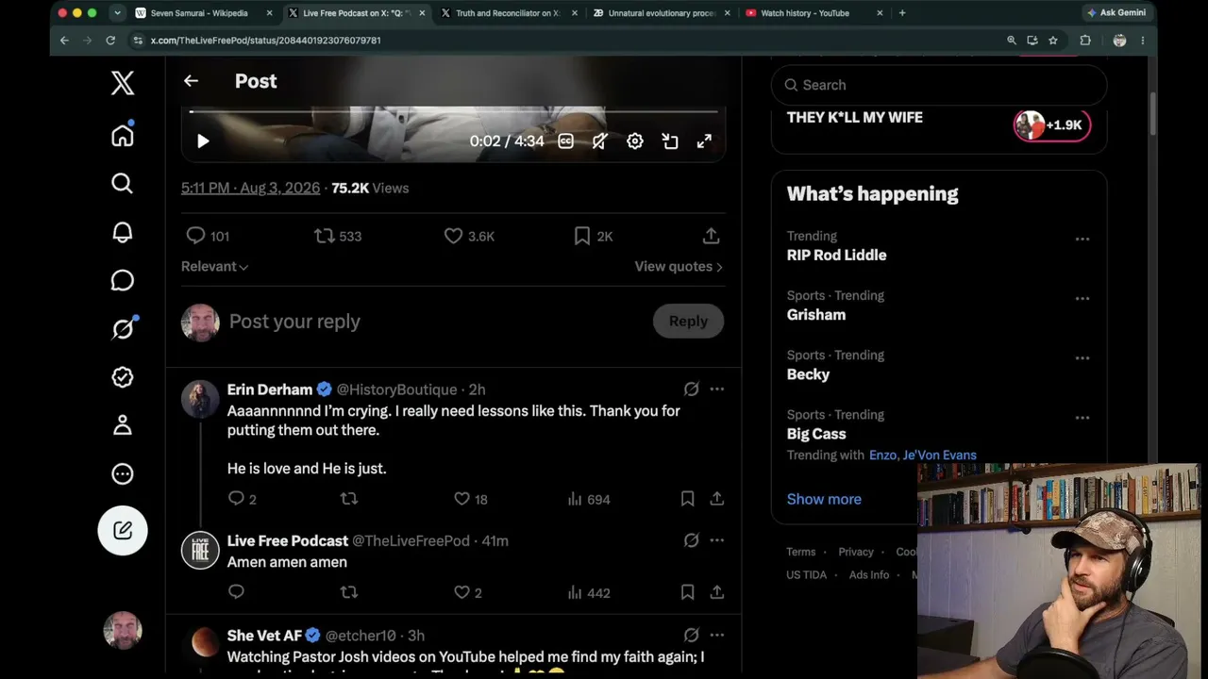This screenshot has height=679, width=1208.
Task: View analytics for Erin Derham's 694 views
Action: tap(589, 499)
